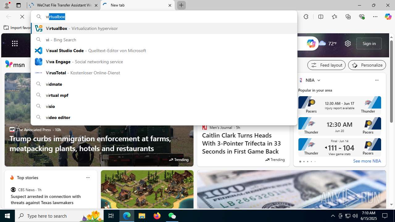This screenshot has width=395, height=222.
Task: Open Top stories more options
Action: click(88, 178)
